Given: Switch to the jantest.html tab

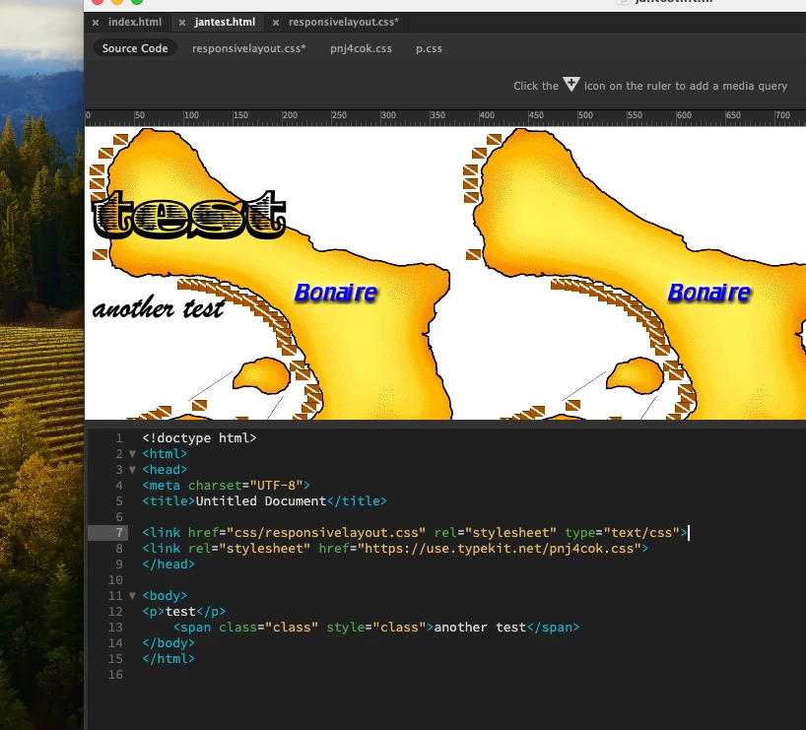Looking at the screenshot, I should point(225,22).
